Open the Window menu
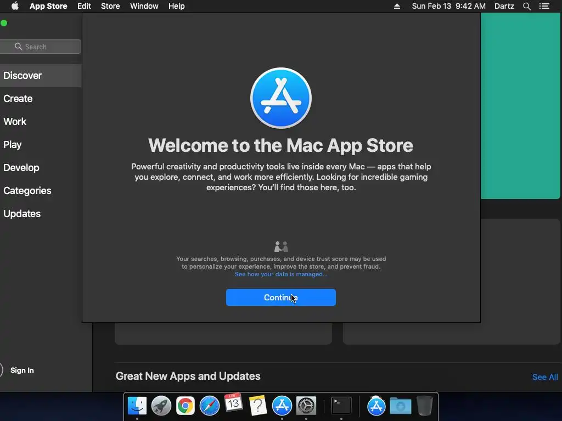Screen dimensions: 562x421 [x=144, y=6]
